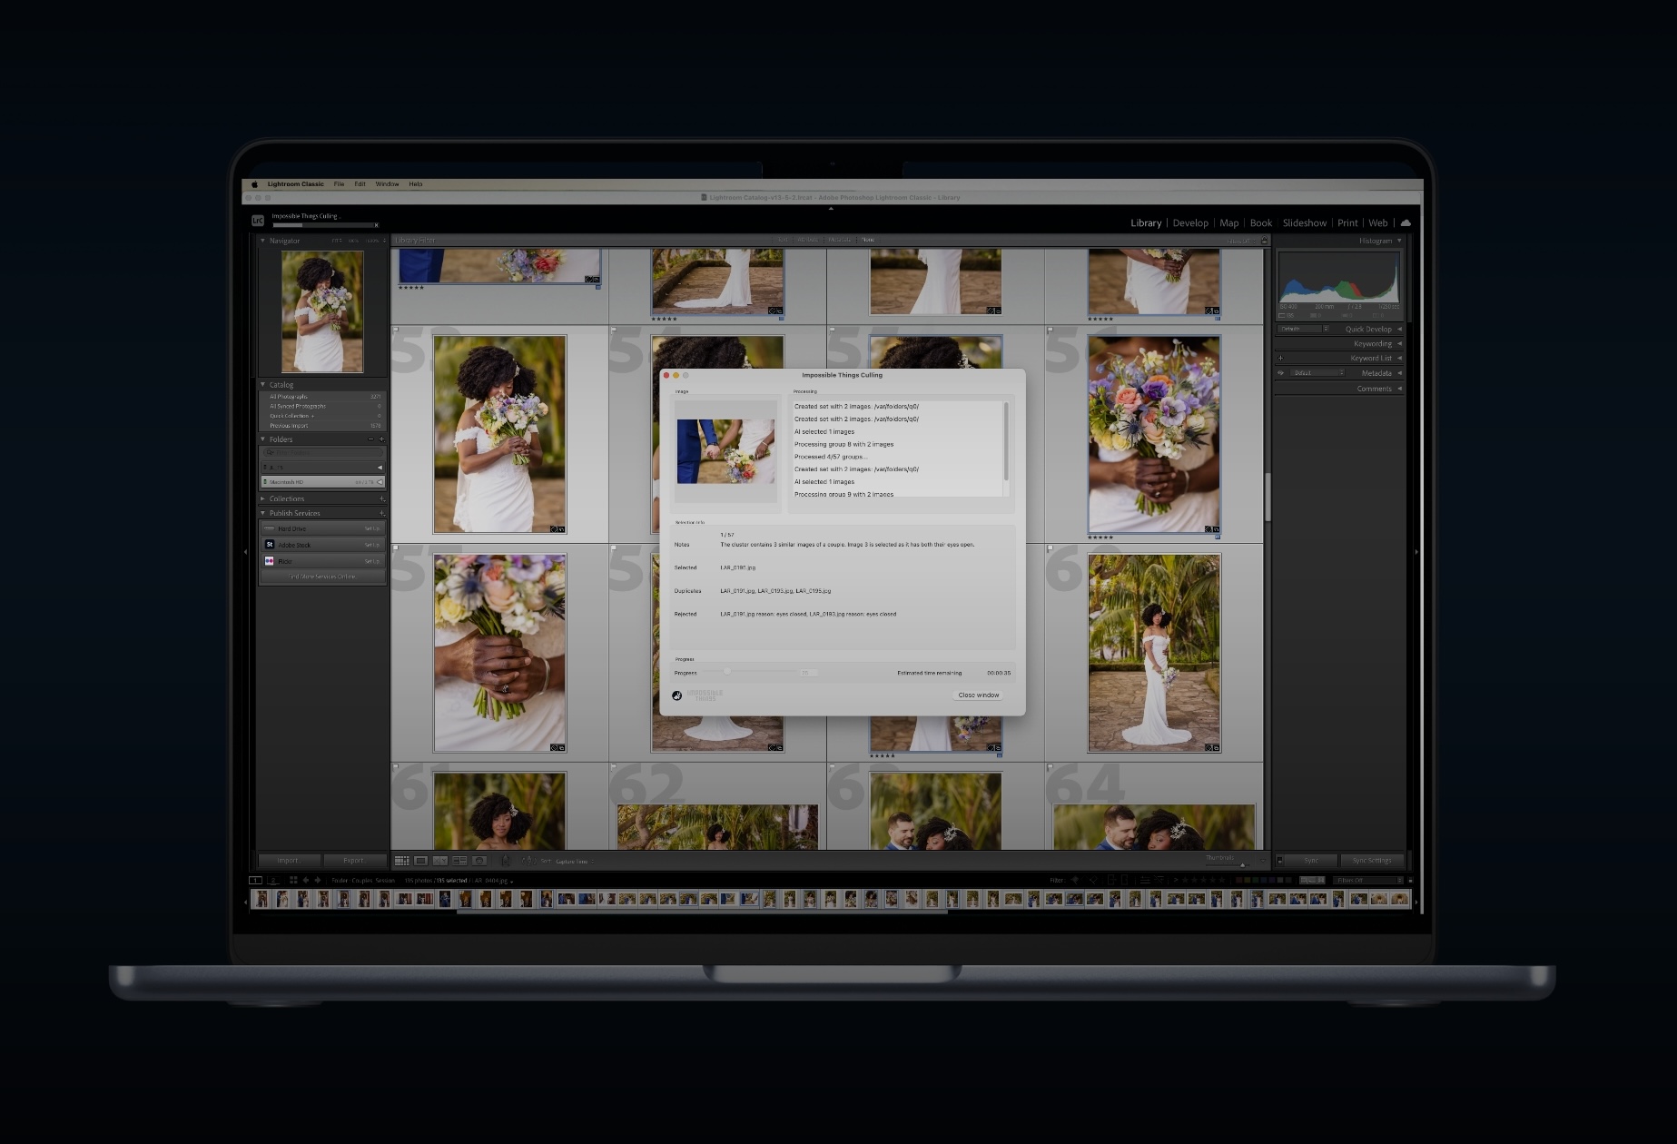This screenshot has height=1144, width=1677.
Task: Toggle the flag on the bride bouquet photo
Action: (396, 330)
